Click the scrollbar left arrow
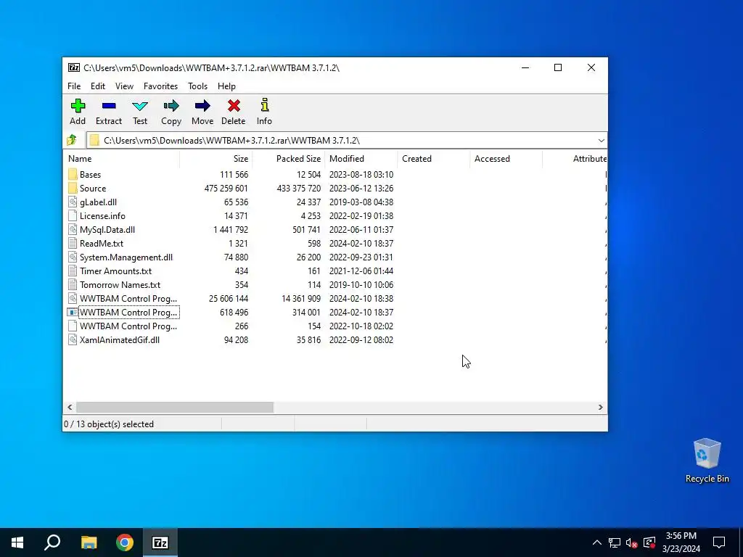 70,407
